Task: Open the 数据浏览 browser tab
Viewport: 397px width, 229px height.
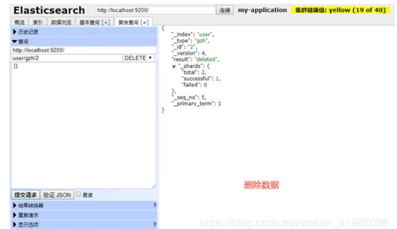Action: point(61,22)
